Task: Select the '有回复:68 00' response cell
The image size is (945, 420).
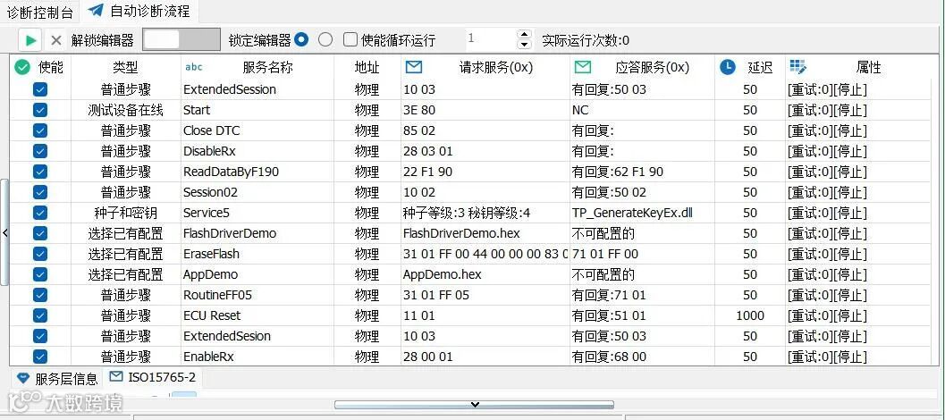Action: tap(642, 357)
